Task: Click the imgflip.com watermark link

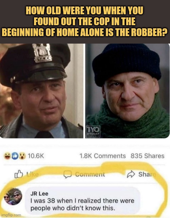Action: click(x=11, y=215)
